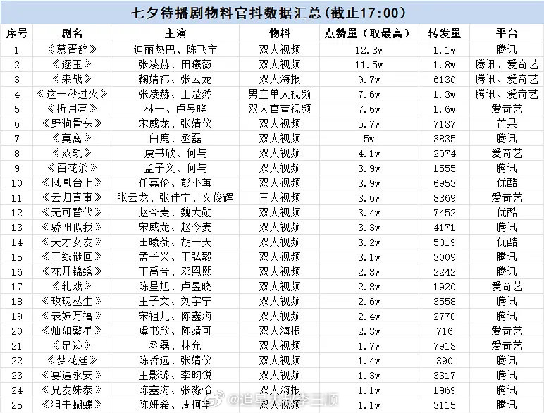Click the drama name 《逐玉》
This screenshot has width=544, height=413.
(x=72, y=65)
